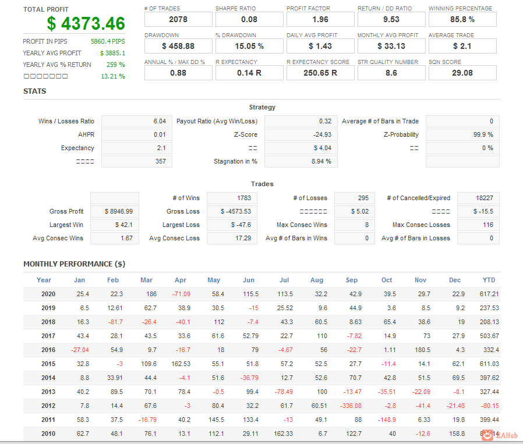This screenshot has width=523, height=444.
Task: Select the profit in pips value 5860.4 PIPS
Action: pyautogui.click(x=108, y=41)
